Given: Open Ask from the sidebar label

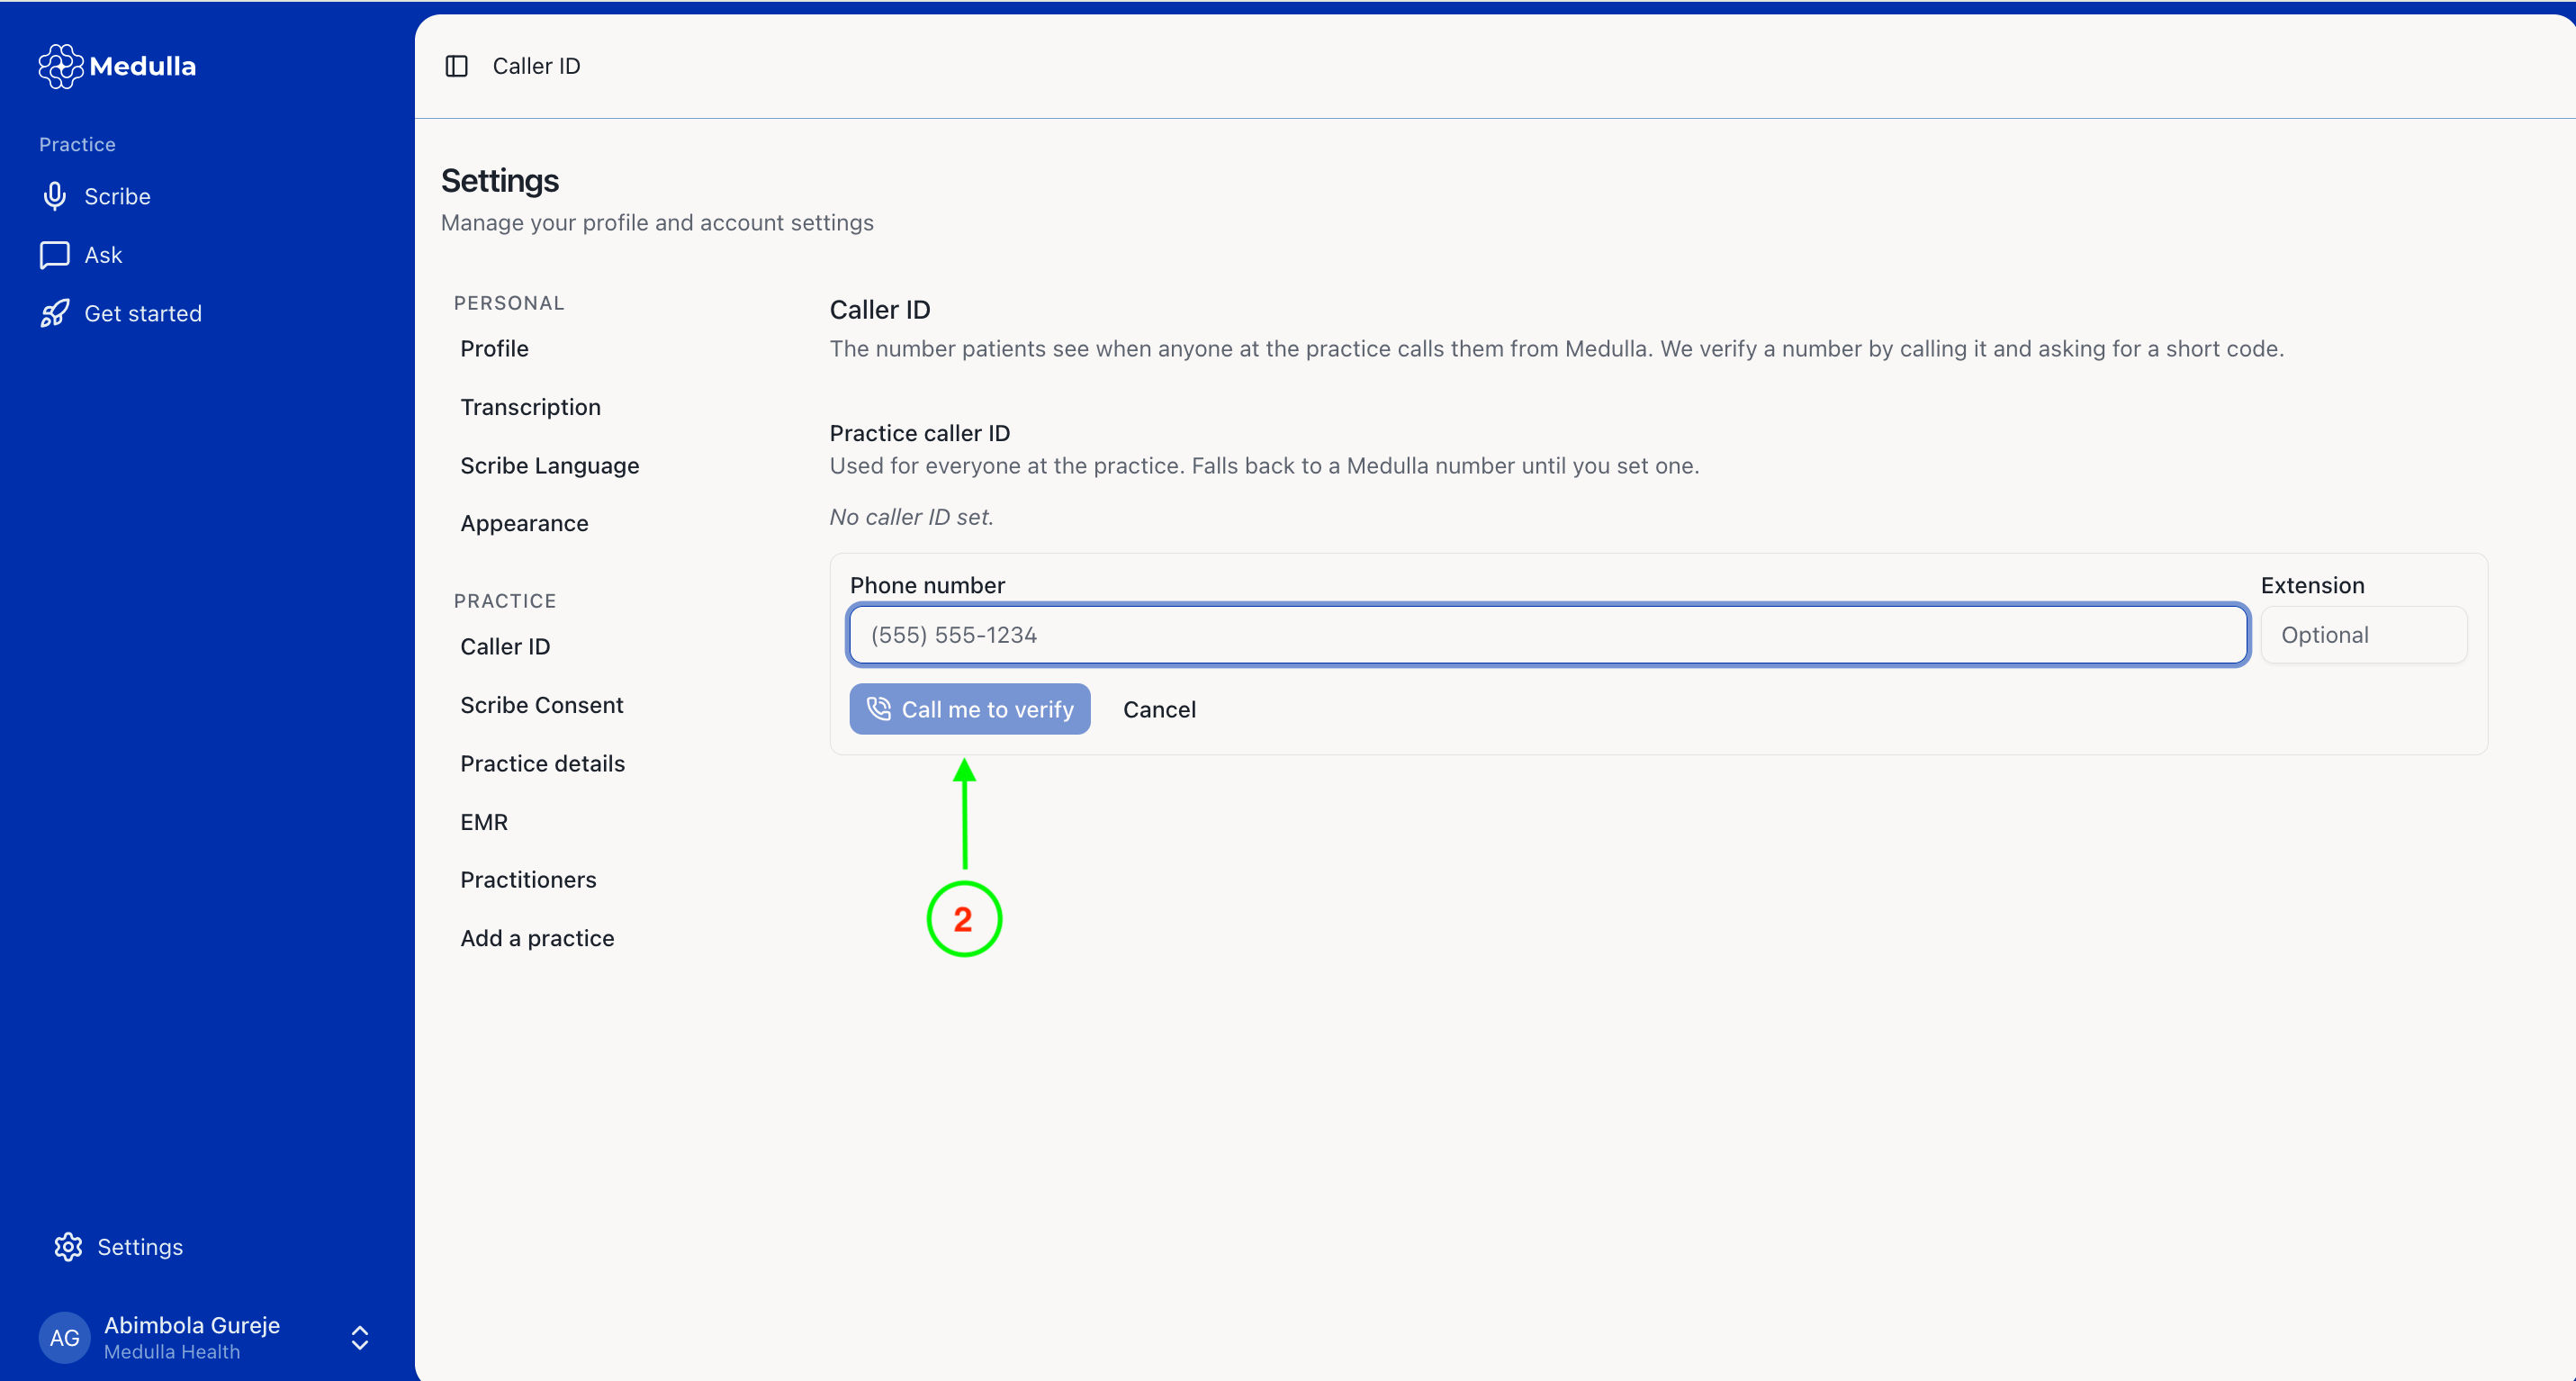Looking at the screenshot, I should click(103, 255).
